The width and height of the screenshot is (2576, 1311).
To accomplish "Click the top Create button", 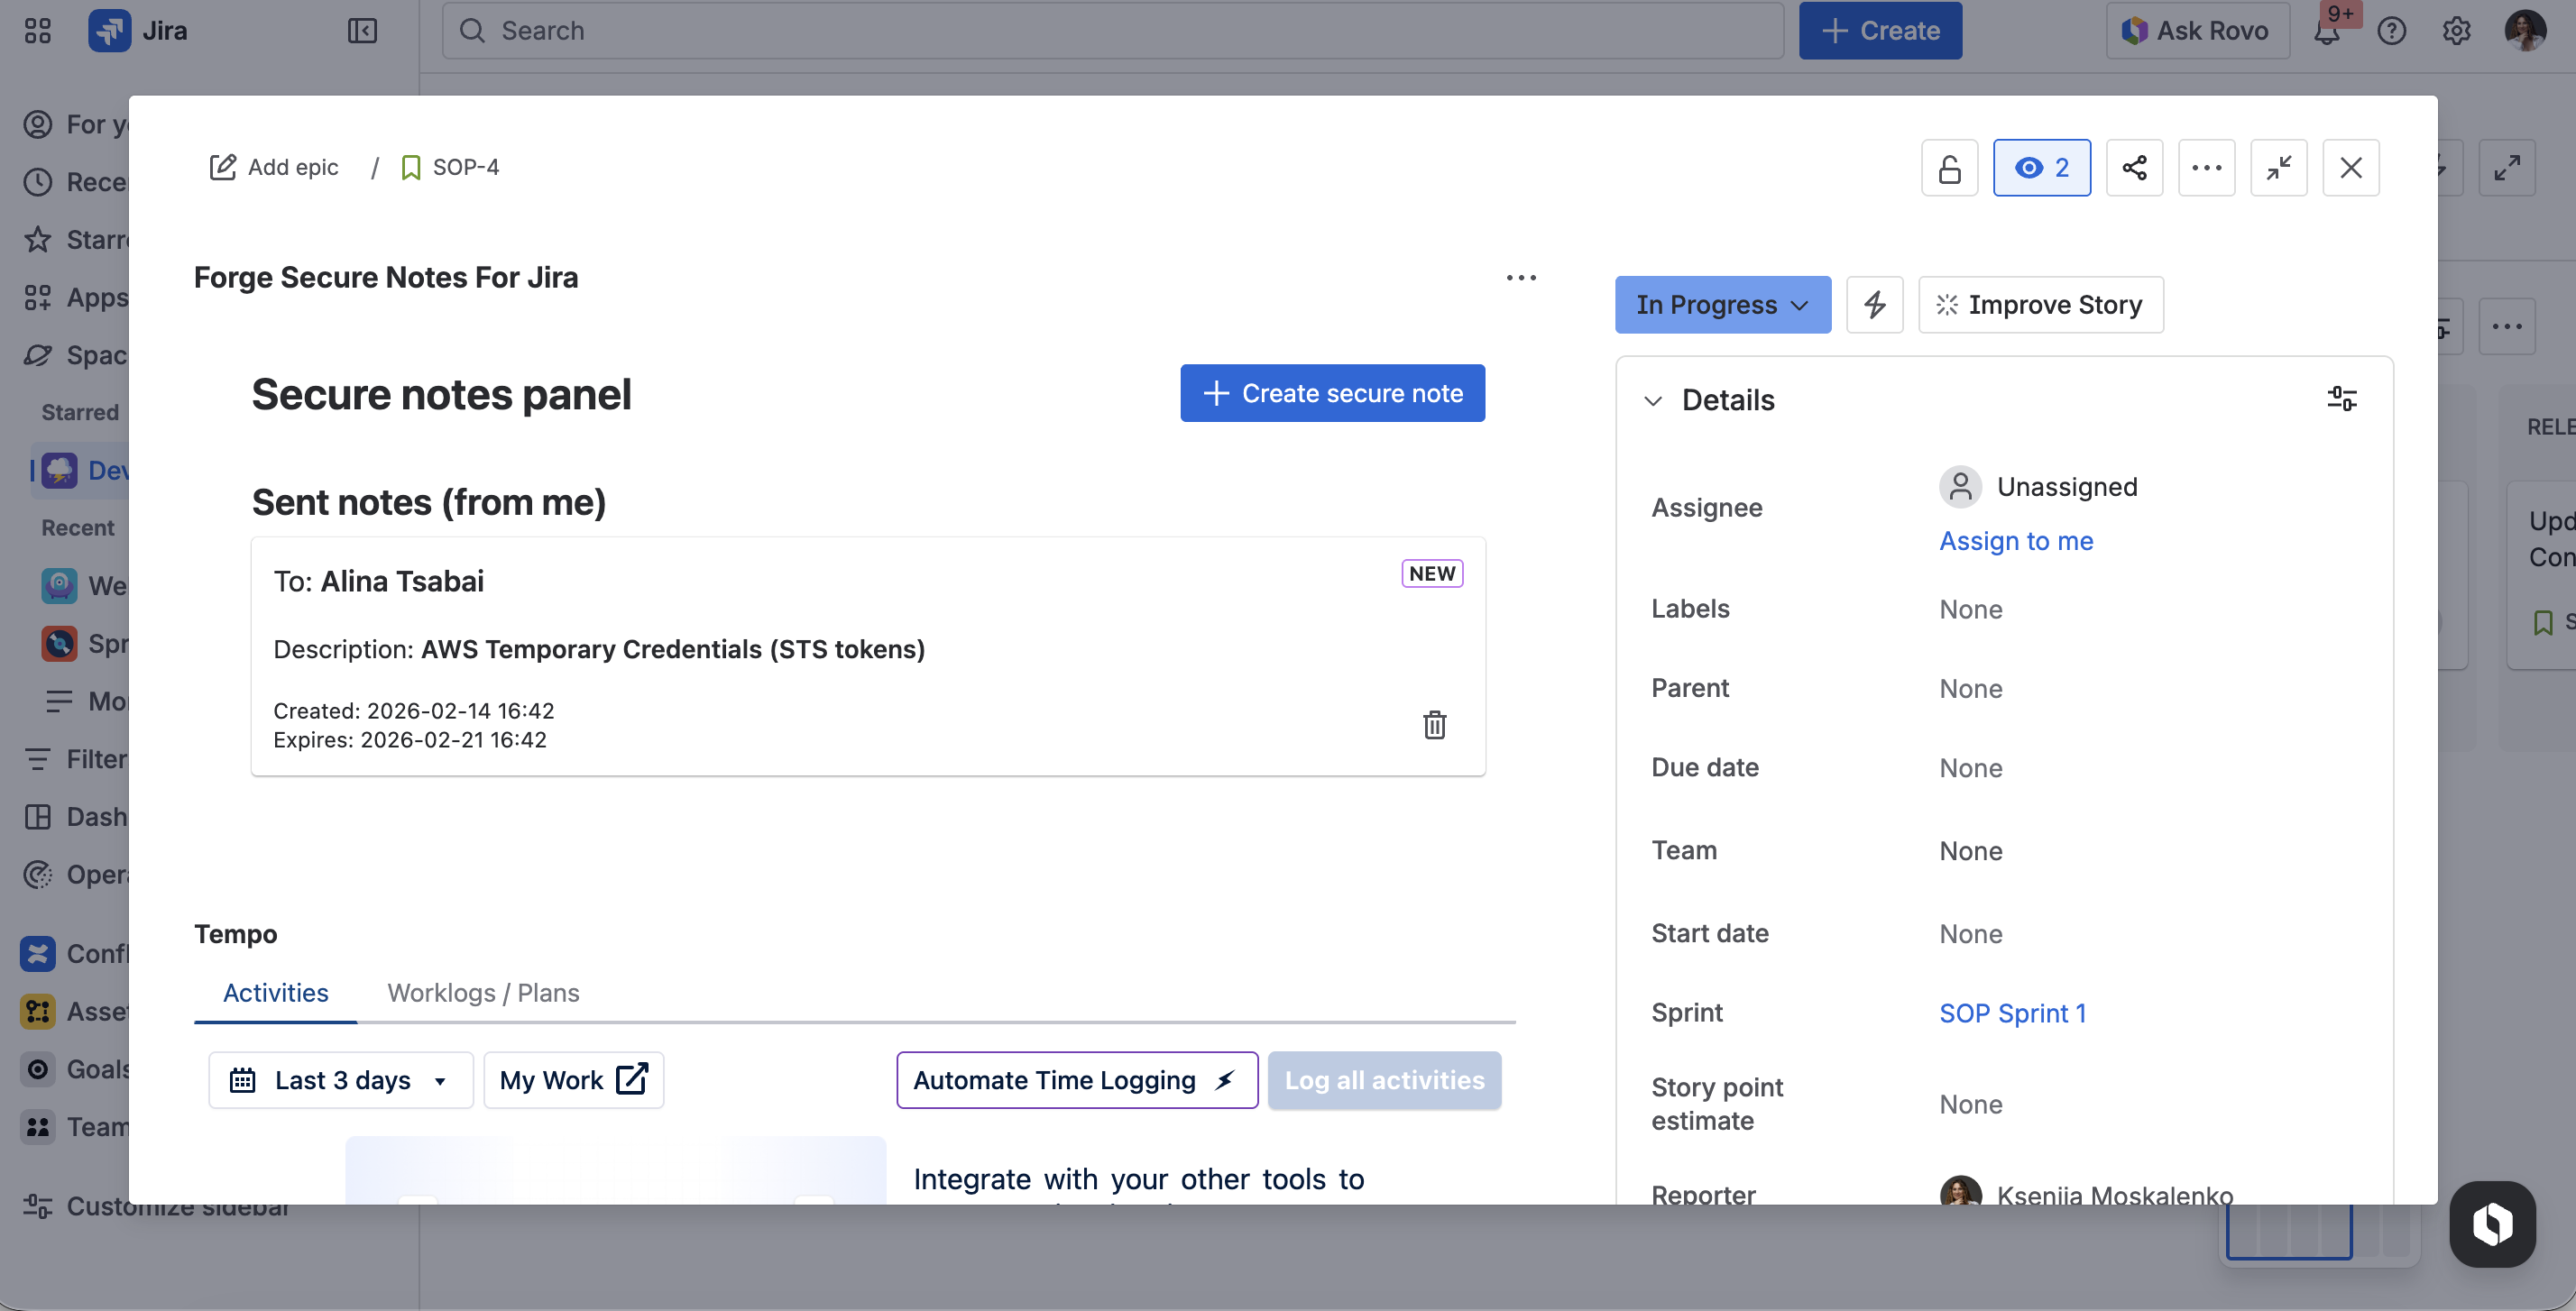I will pyautogui.click(x=1880, y=30).
